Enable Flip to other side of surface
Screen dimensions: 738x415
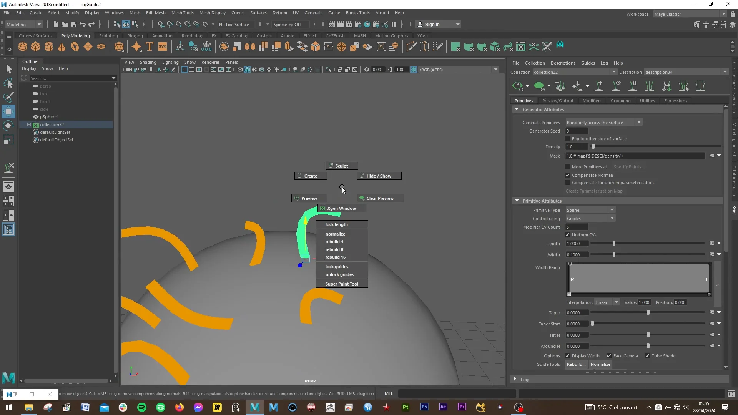click(568, 139)
